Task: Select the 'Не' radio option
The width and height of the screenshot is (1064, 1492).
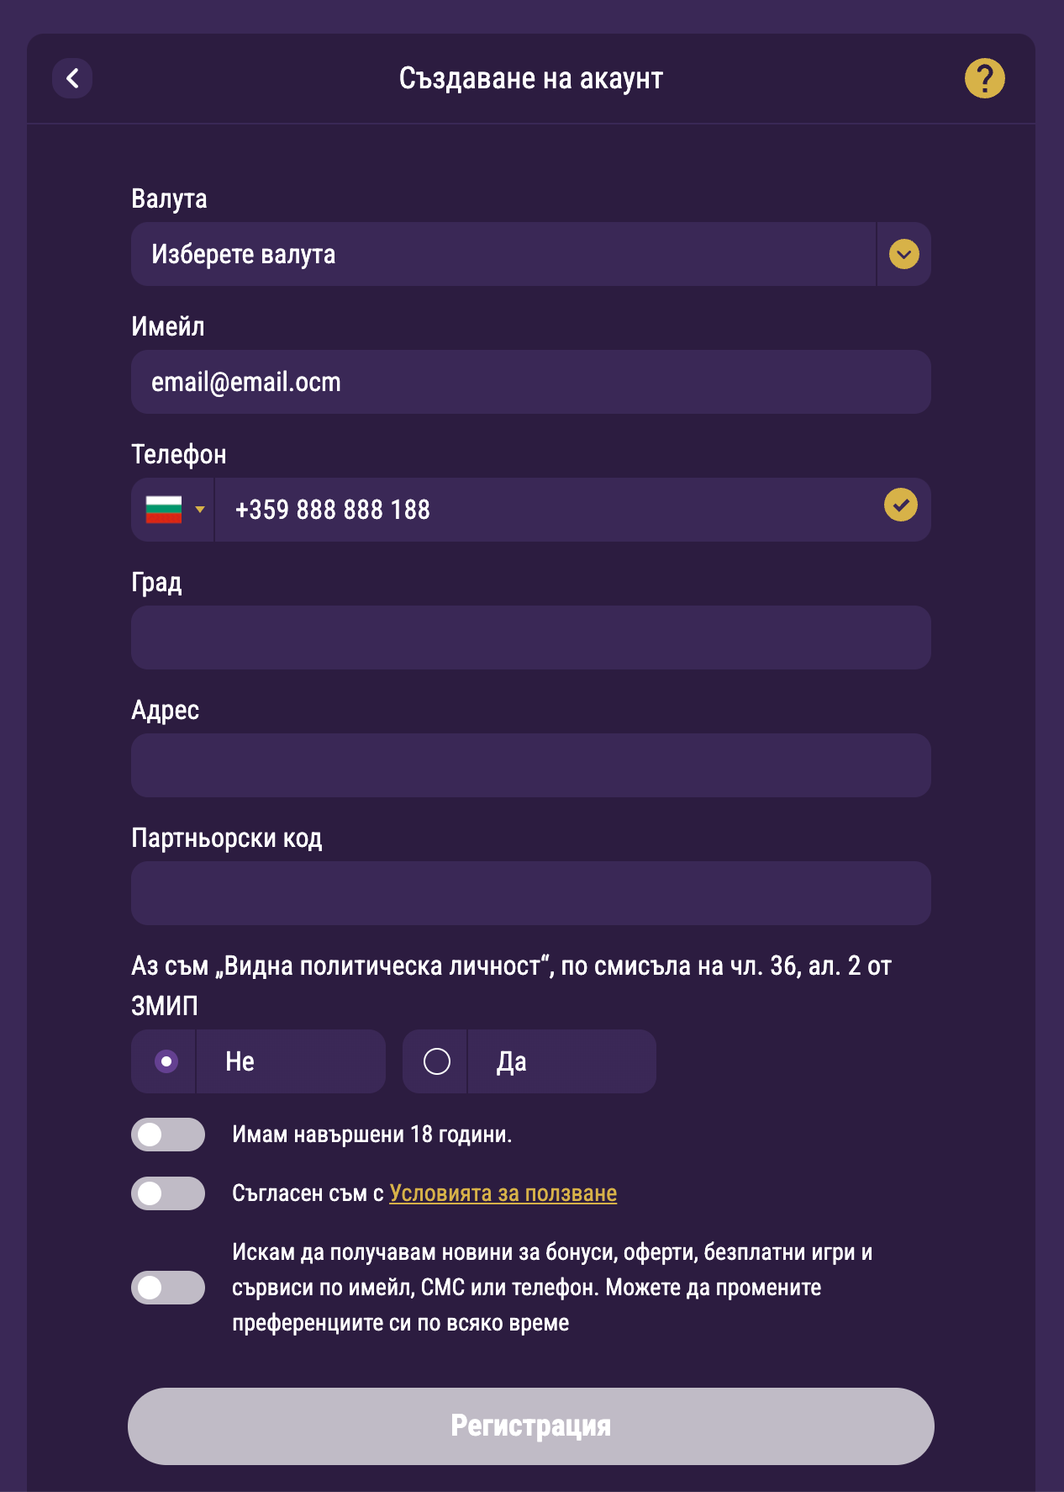Action: coord(166,1061)
